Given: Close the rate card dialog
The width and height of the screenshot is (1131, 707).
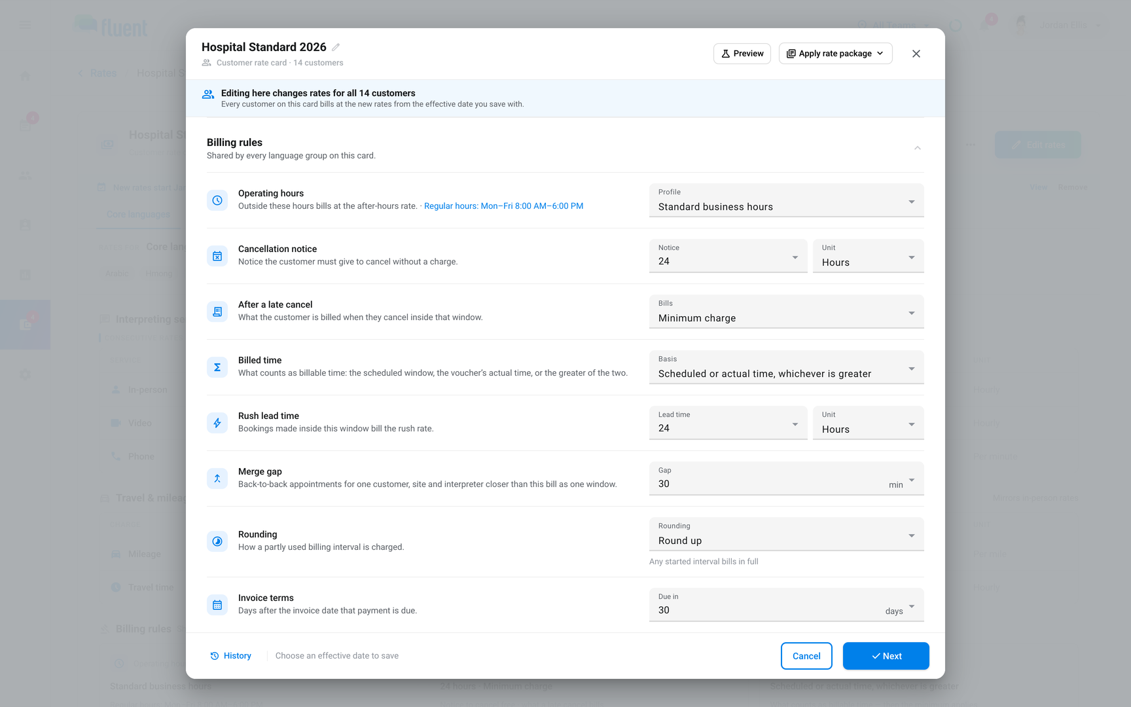Looking at the screenshot, I should (x=916, y=54).
